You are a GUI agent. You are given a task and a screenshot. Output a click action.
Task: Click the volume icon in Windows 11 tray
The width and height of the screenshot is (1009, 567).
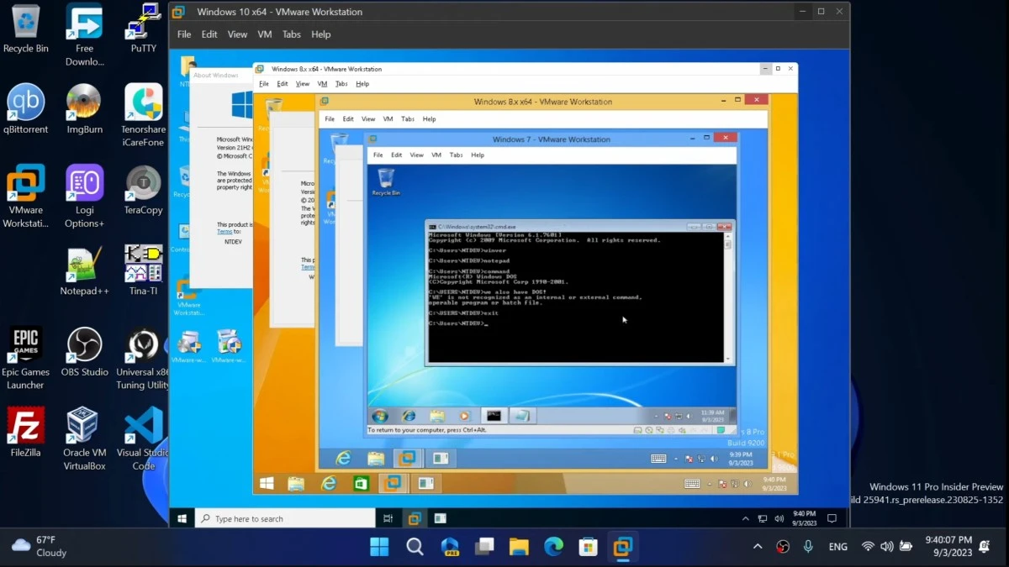point(886,547)
